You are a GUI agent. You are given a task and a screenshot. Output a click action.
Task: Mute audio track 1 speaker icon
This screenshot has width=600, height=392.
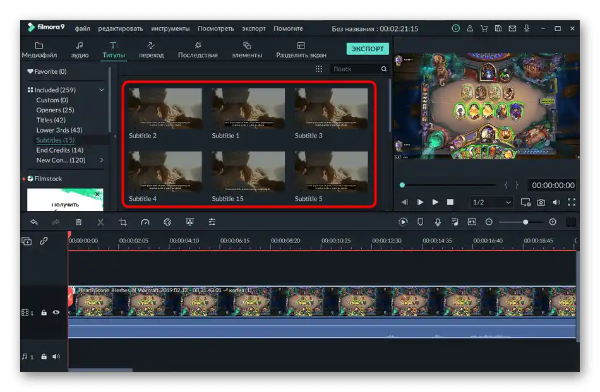point(56,357)
